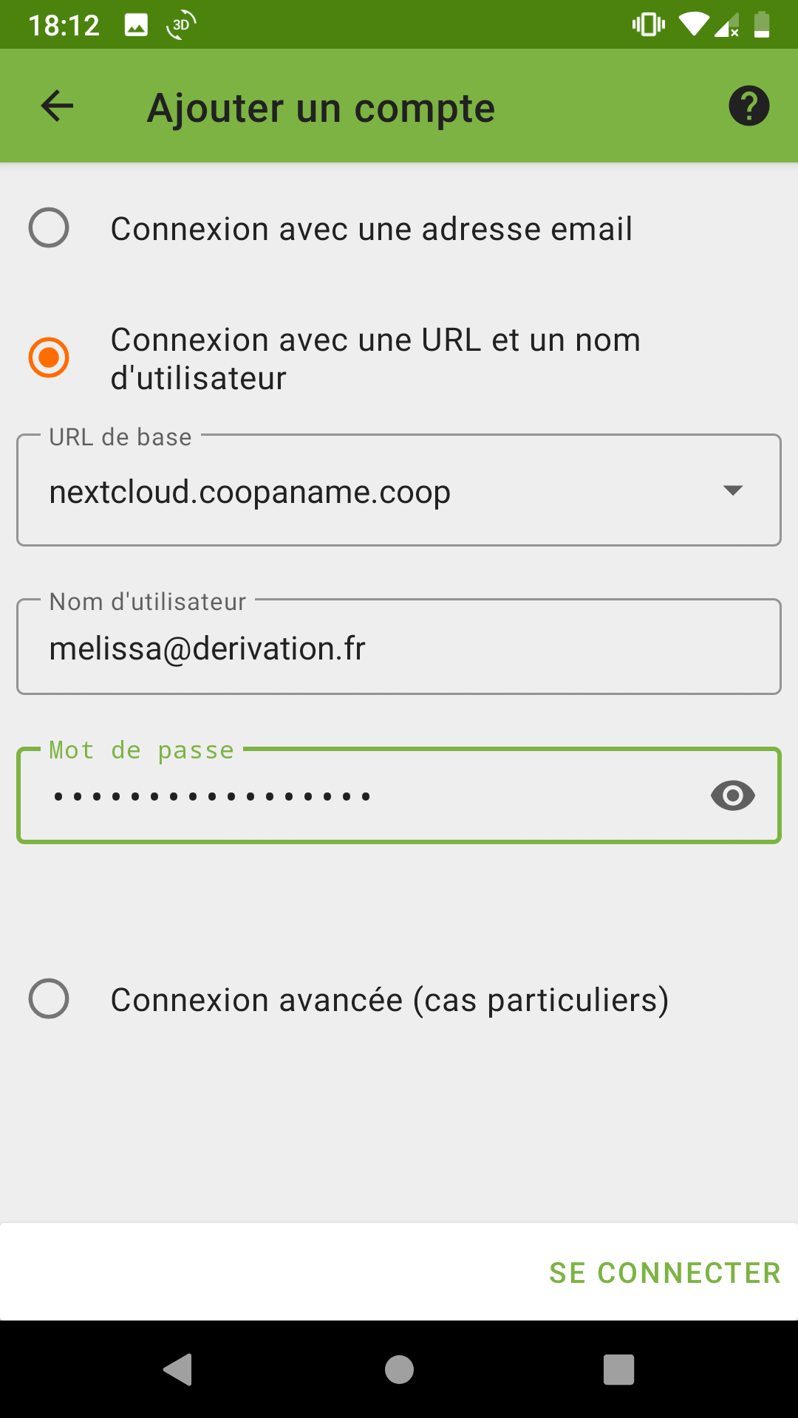Image resolution: width=798 pixels, height=1418 pixels.
Task: Select 'Connexion avec une adresse email' radio
Action: 49,228
